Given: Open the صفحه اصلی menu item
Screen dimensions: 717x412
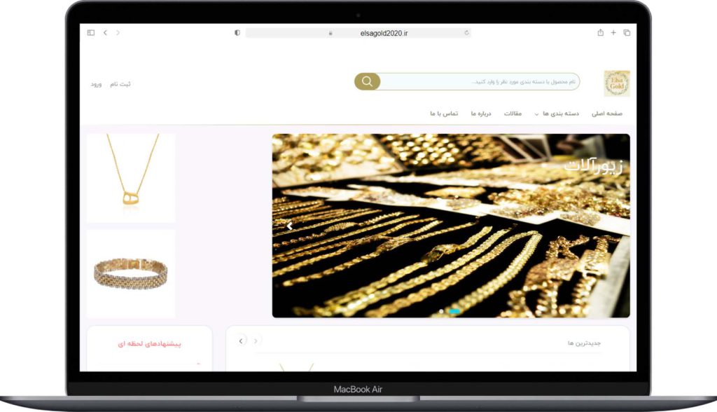Looking at the screenshot, I should pyautogui.click(x=607, y=114).
